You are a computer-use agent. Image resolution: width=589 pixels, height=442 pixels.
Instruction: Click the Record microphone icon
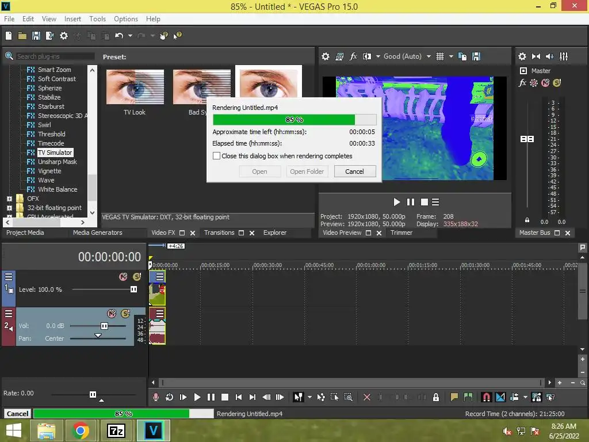tap(155, 397)
